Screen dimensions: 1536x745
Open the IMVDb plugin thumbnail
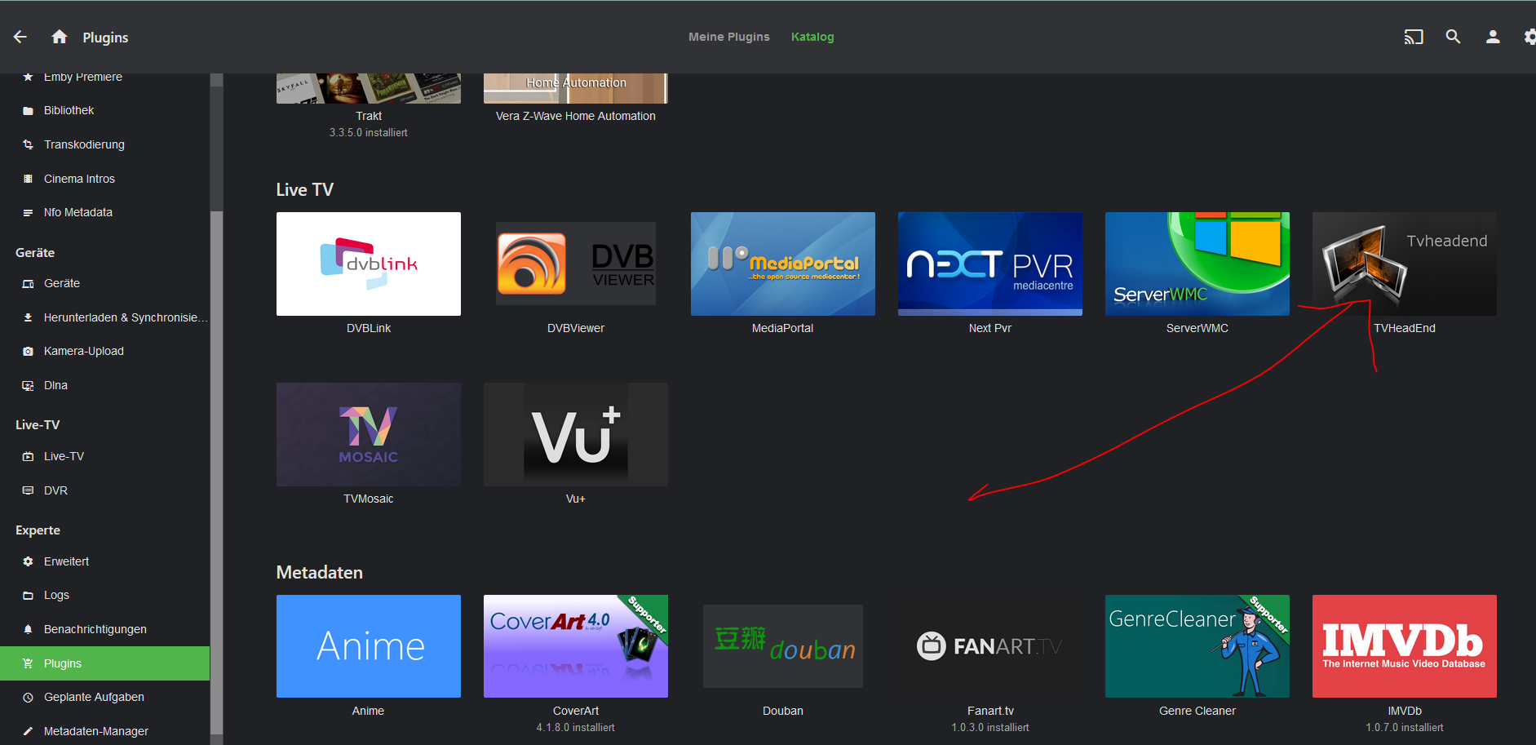click(x=1405, y=646)
